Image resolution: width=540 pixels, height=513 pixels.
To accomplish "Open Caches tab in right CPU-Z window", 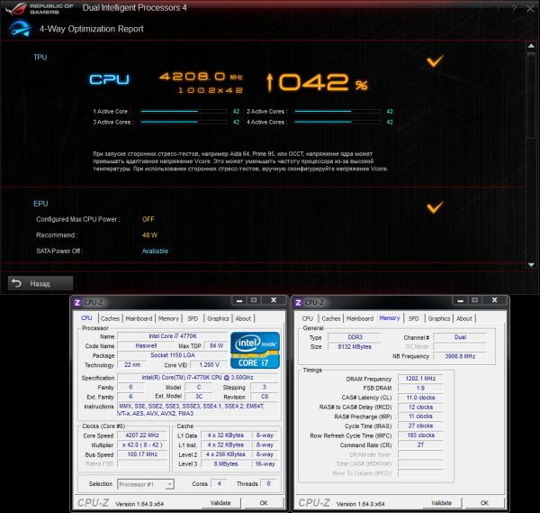I will click(x=331, y=318).
